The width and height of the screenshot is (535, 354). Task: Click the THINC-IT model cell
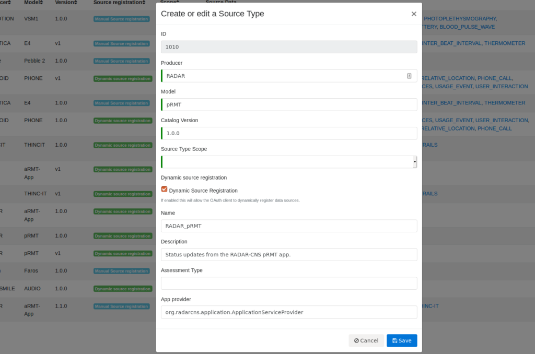(x=35, y=193)
